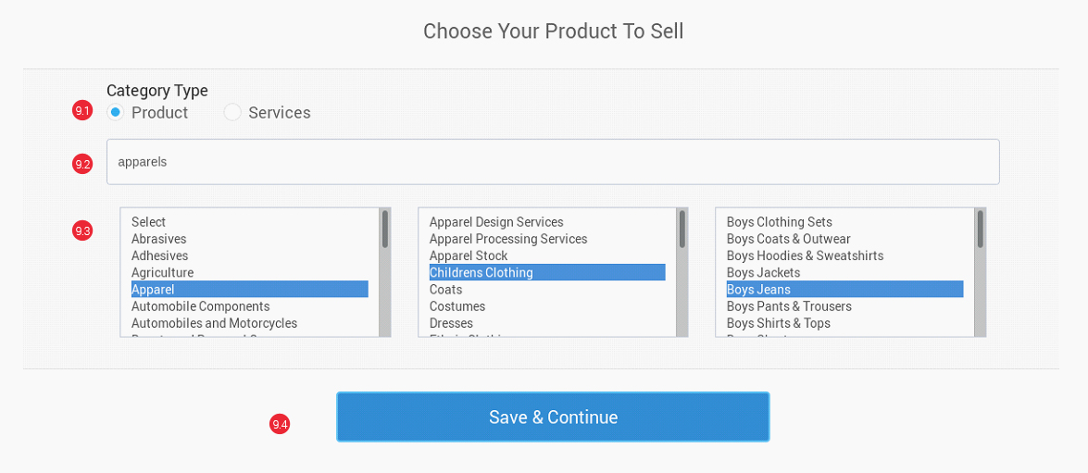Choose Boys Jeans in the third list
Viewport: 1088px width, 473px height.
(x=844, y=290)
